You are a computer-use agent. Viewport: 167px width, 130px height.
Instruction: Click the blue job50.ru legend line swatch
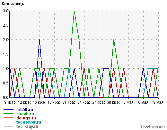(x=8, y=109)
